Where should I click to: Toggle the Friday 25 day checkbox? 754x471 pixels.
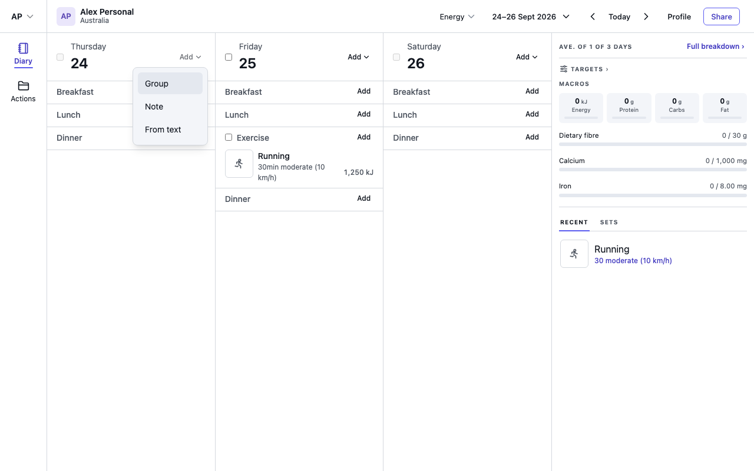[229, 57]
